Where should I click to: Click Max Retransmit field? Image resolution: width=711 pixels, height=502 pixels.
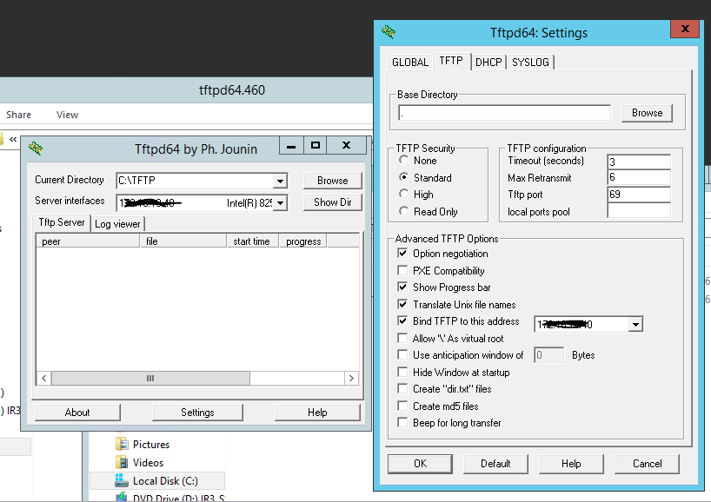point(639,177)
